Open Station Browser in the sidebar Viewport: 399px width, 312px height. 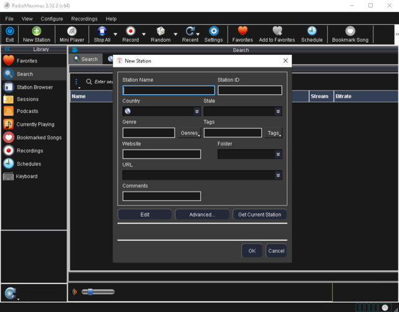click(34, 87)
